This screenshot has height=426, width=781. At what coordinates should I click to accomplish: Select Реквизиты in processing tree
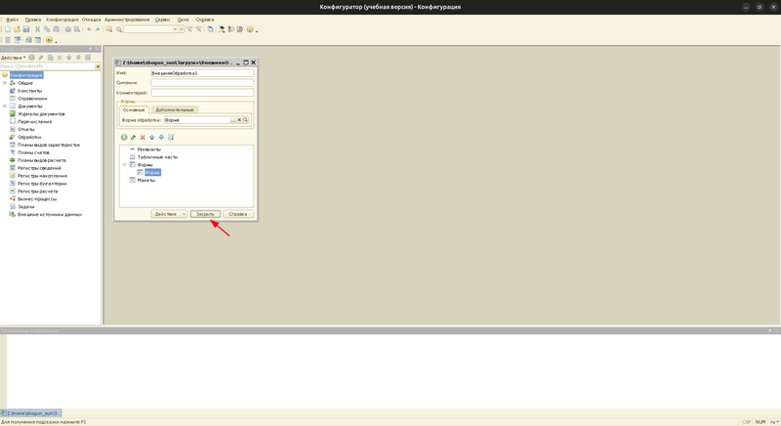(x=149, y=149)
